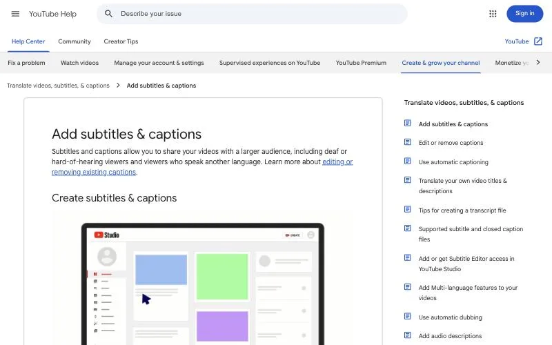Open Add or get Subtitle Editor access article

click(x=466, y=264)
